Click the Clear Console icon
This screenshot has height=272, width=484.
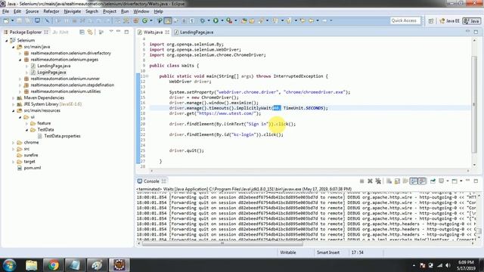point(389,181)
